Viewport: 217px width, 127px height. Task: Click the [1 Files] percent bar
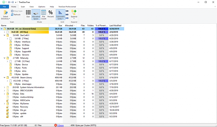point(102,81)
